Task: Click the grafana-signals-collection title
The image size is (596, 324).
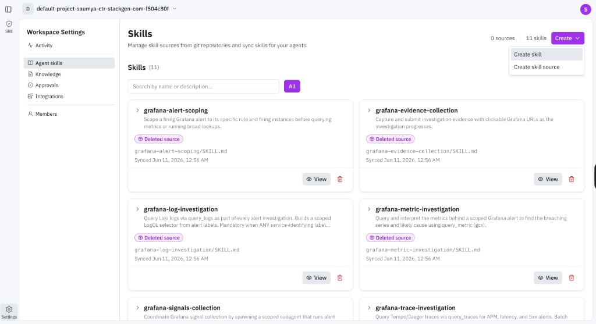Action: (x=182, y=308)
